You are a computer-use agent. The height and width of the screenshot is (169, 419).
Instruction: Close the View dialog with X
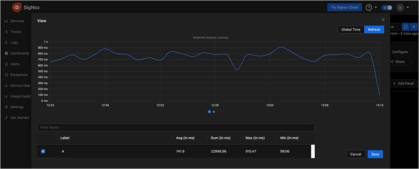point(383,20)
